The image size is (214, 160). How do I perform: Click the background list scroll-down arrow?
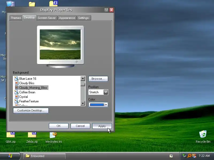point(83,103)
